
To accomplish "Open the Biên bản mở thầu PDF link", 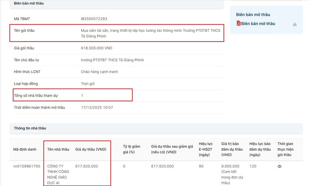I will (x=258, y=24).
